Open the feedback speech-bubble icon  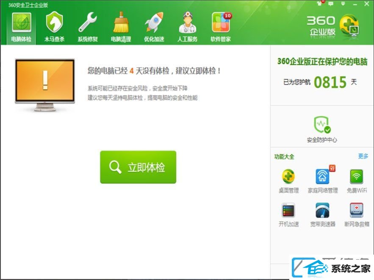click(331, 3)
